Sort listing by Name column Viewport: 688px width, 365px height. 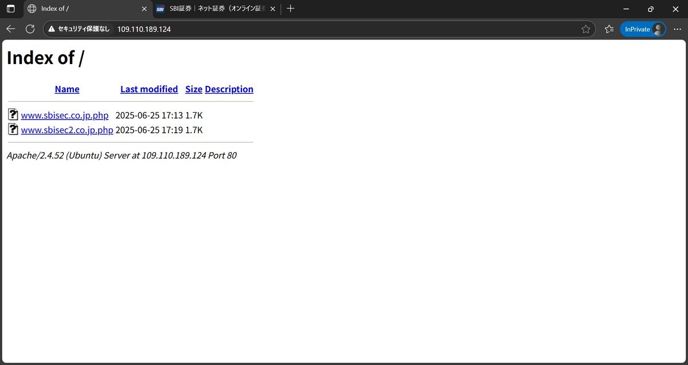67,89
